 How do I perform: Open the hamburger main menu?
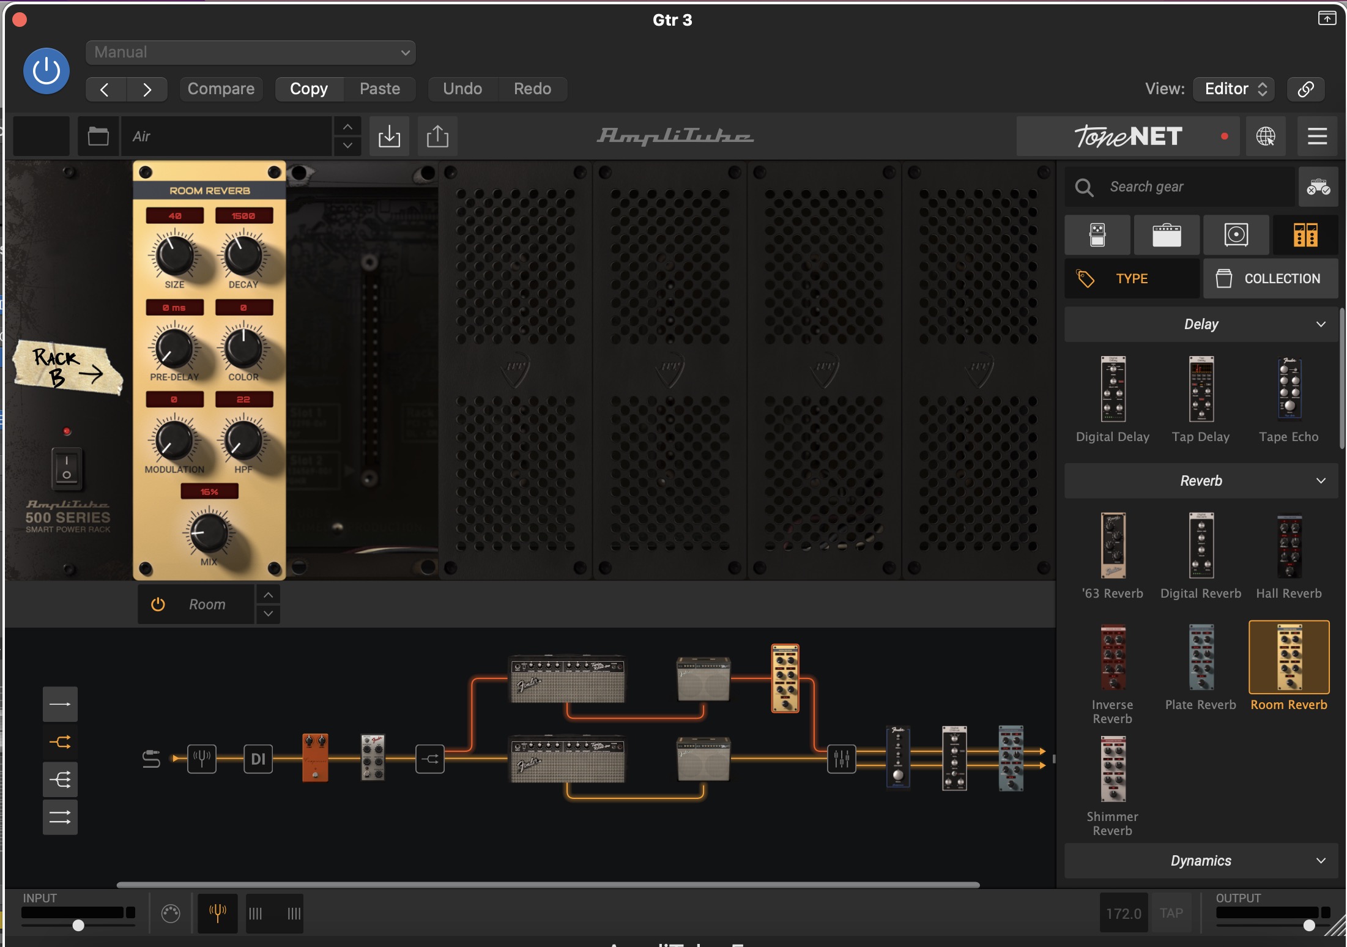(x=1317, y=136)
